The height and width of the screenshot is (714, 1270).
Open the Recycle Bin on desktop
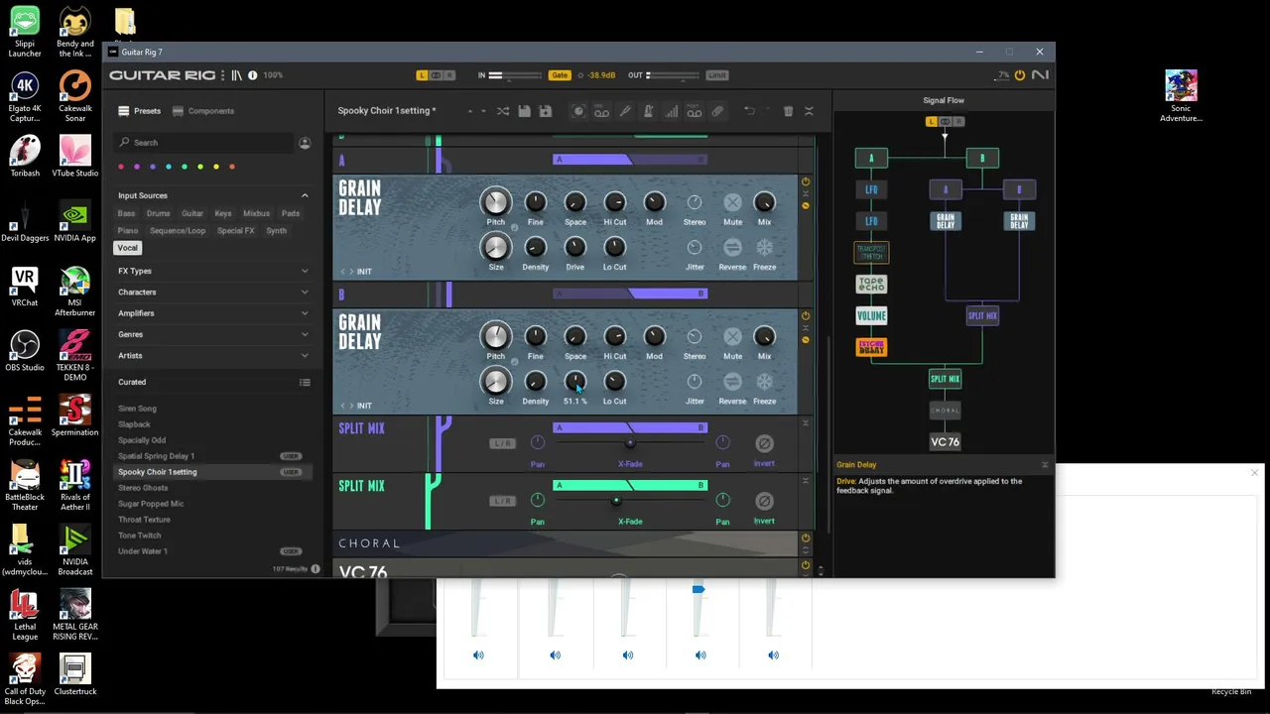1231,691
